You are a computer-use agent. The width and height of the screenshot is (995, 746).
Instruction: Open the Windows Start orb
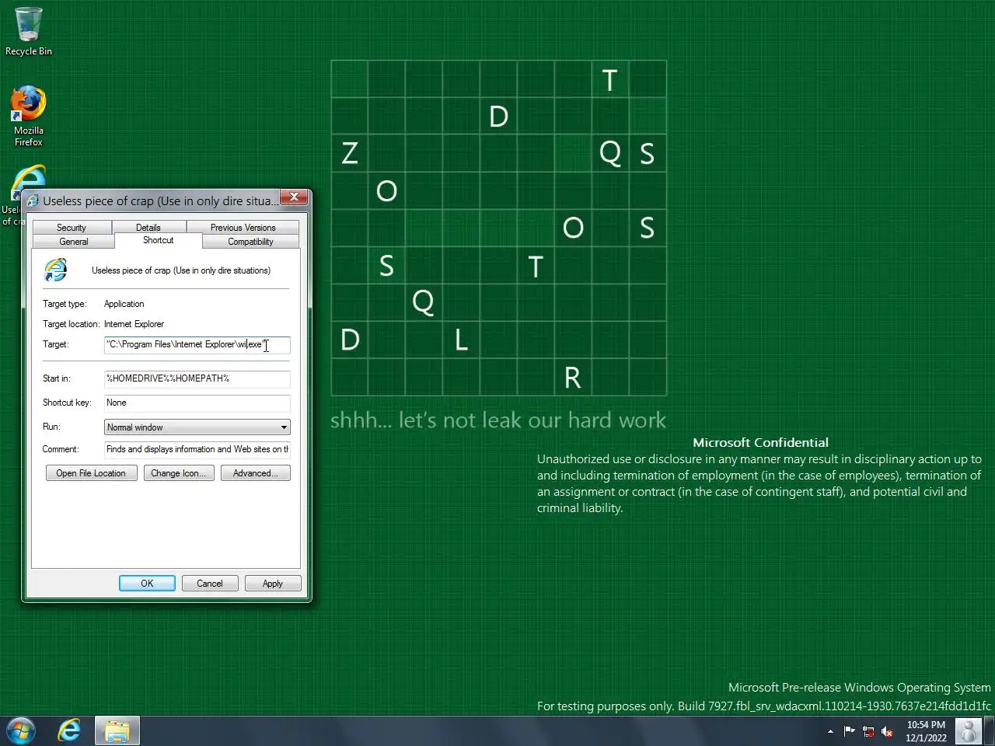(x=21, y=730)
